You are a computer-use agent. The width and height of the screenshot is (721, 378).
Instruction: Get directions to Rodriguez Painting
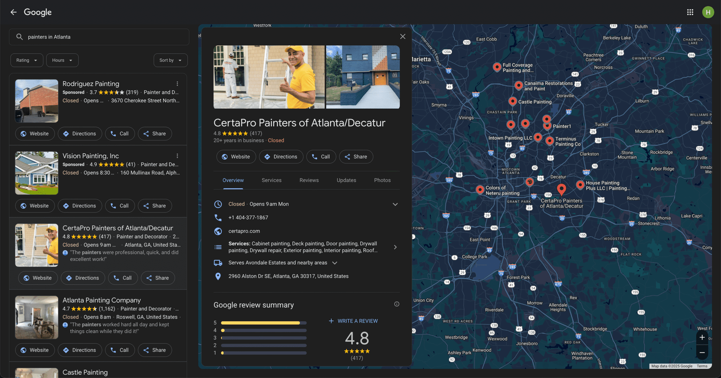click(x=80, y=134)
